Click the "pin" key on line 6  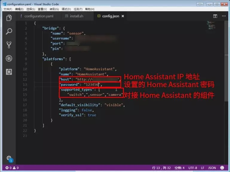56,48
